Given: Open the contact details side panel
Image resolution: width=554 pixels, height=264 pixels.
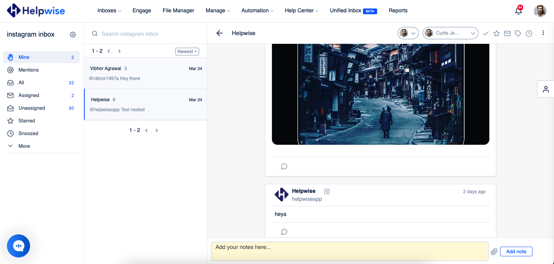Looking at the screenshot, I should click(x=546, y=89).
